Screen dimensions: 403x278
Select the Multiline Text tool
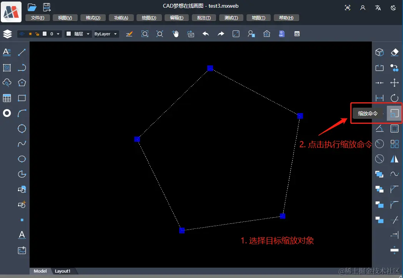point(7,52)
